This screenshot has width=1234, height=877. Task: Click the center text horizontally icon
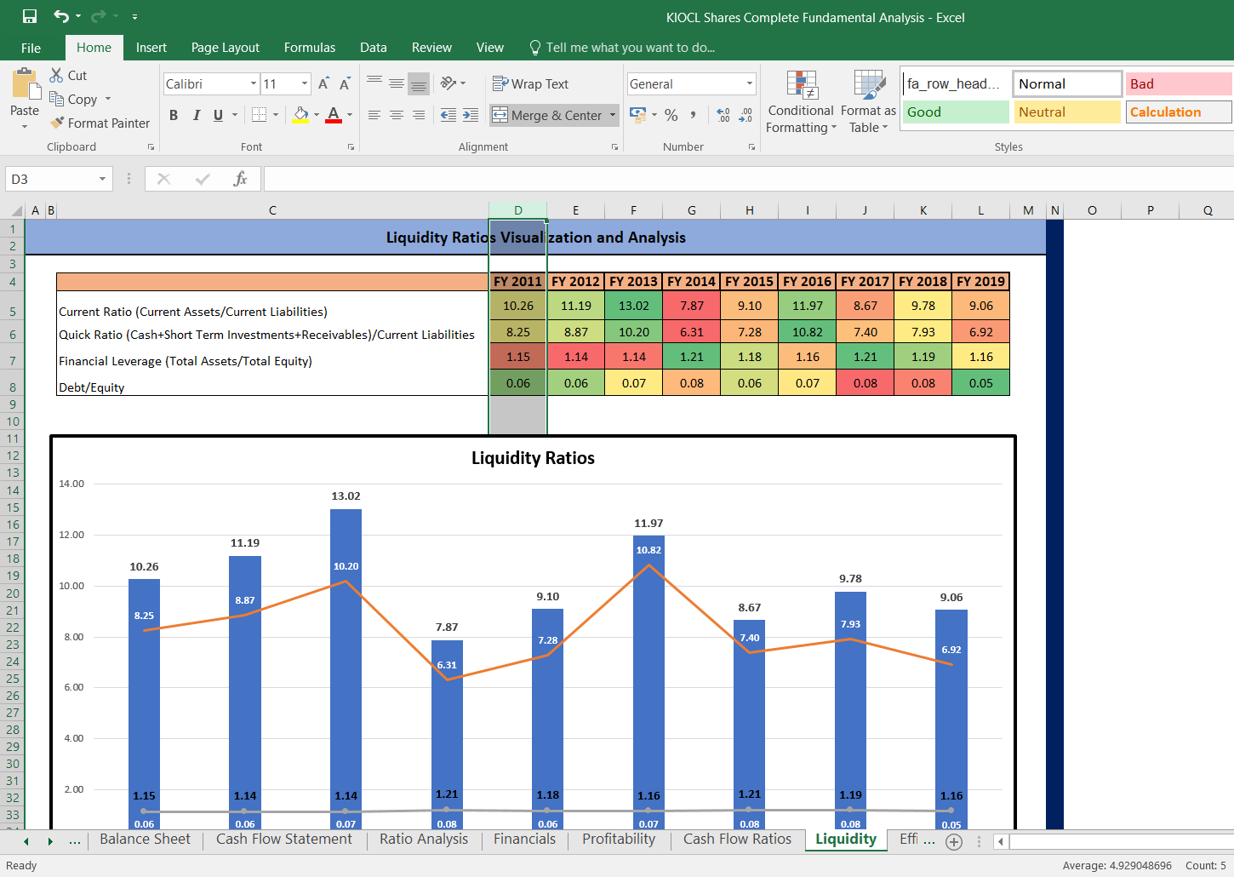pyautogui.click(x=397, y=115)
